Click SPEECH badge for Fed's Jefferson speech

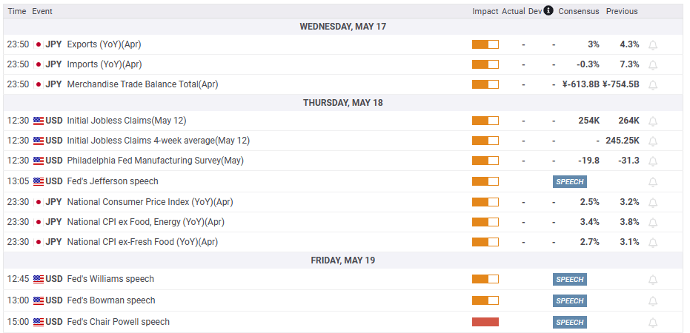[569, 181]
